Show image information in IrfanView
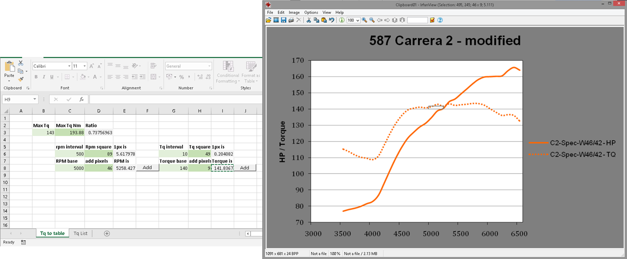 (x=342, y=20)
